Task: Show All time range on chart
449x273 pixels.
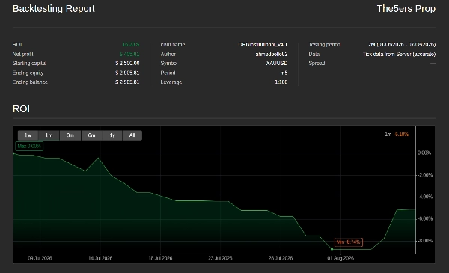Action: tap(132, 135)
